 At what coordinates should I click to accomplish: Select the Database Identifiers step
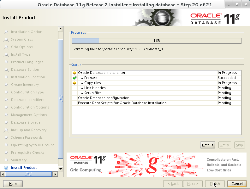pos(28,100)
